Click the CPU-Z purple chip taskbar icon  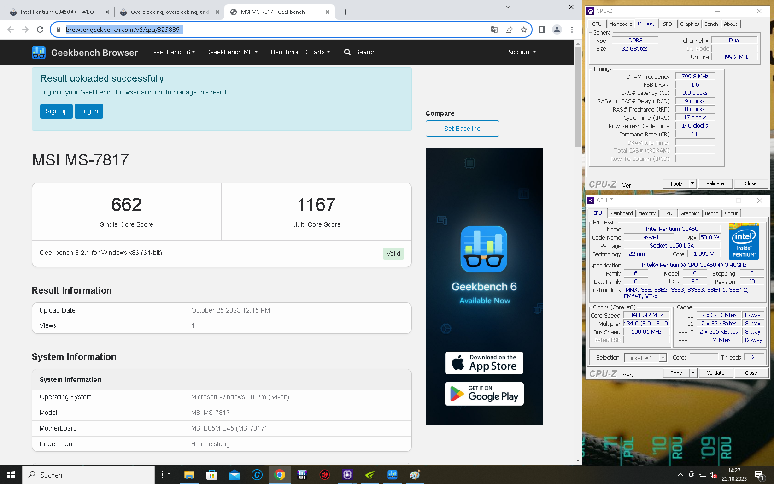(x=347, y=475)
